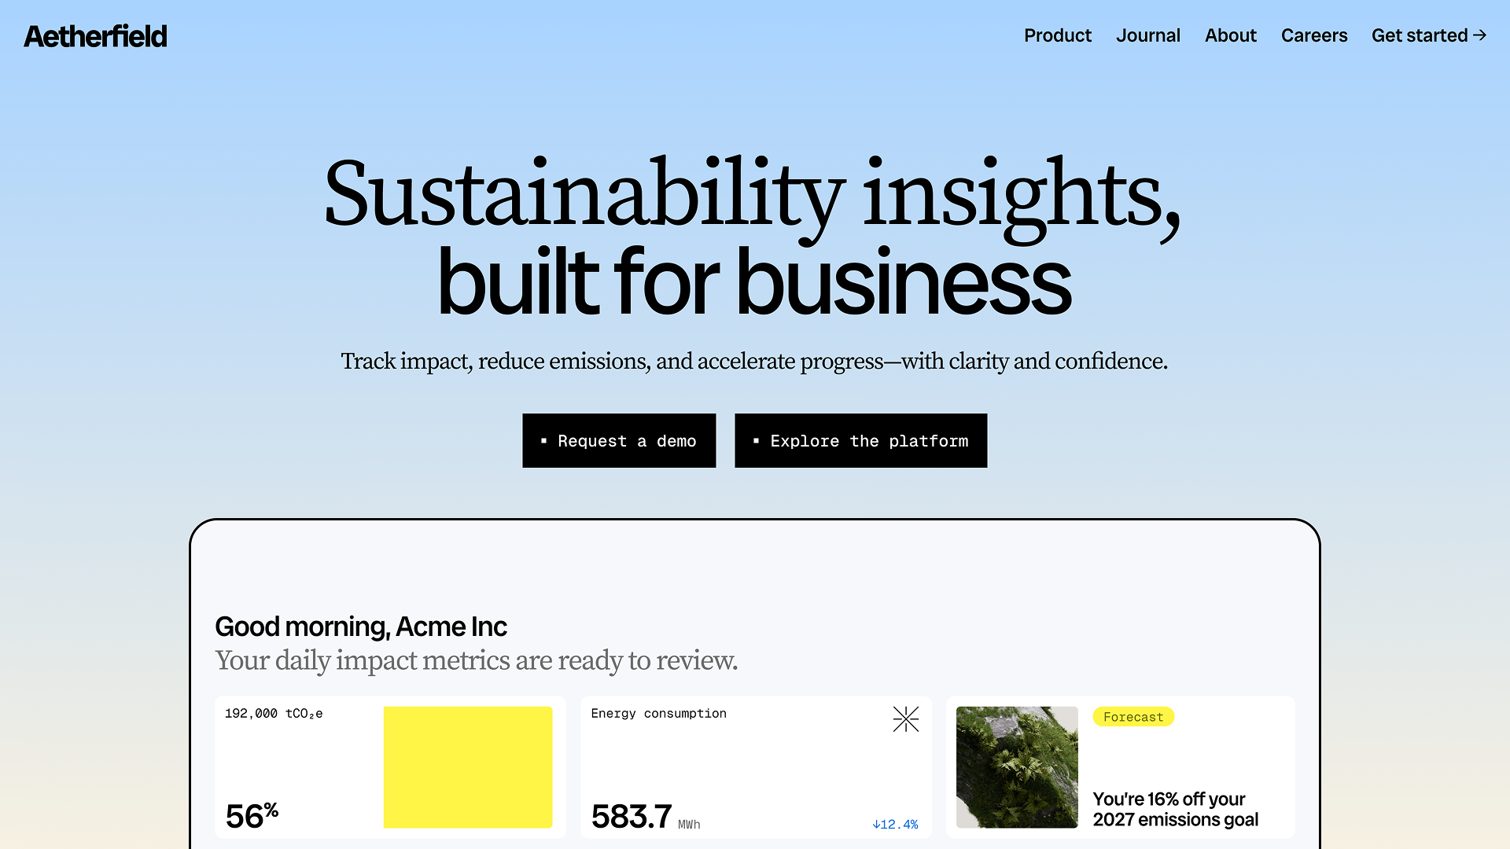Click the square bullet in Explore the platform
The image size is (1510, 849).
click(756, 441)
